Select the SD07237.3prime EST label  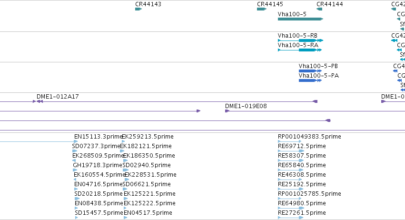[96, 146]
